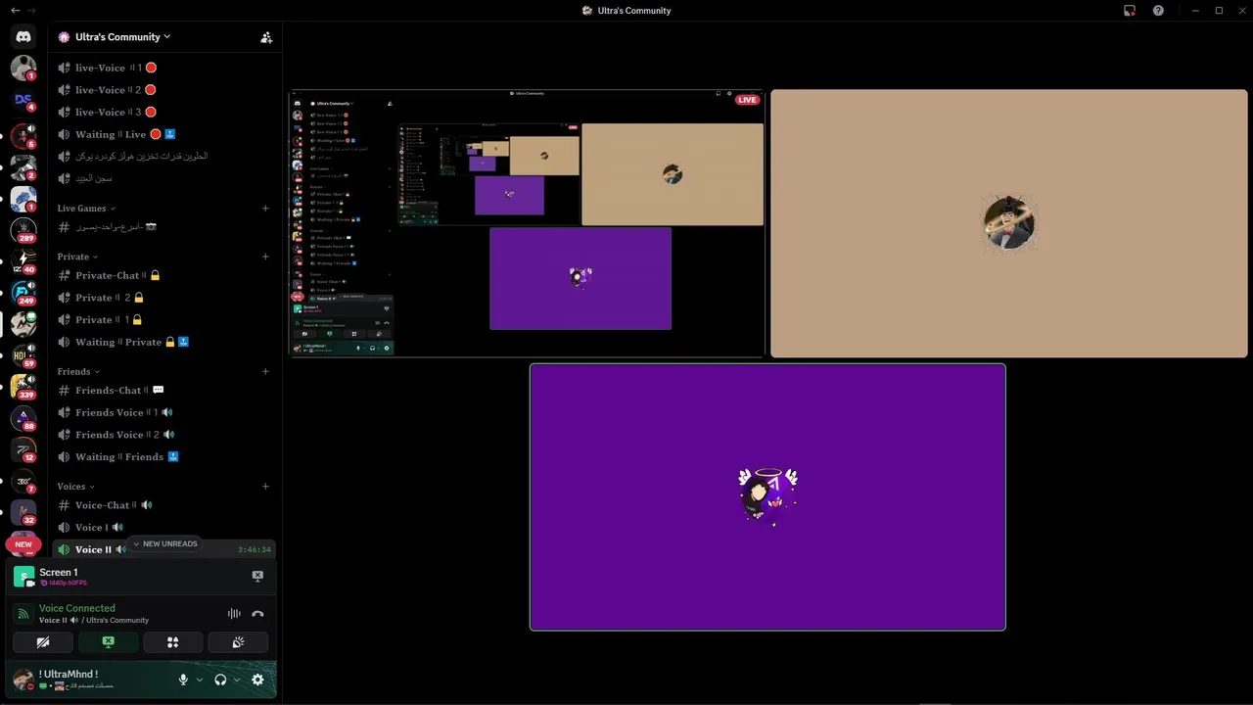Toggle screen share button
Screen dimensions: 1253x705
tap(108, 642)
